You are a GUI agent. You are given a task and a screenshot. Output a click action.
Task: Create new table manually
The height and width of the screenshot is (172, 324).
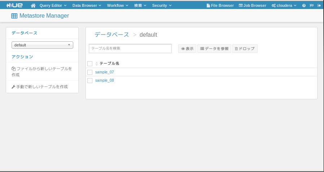point(40,87)
